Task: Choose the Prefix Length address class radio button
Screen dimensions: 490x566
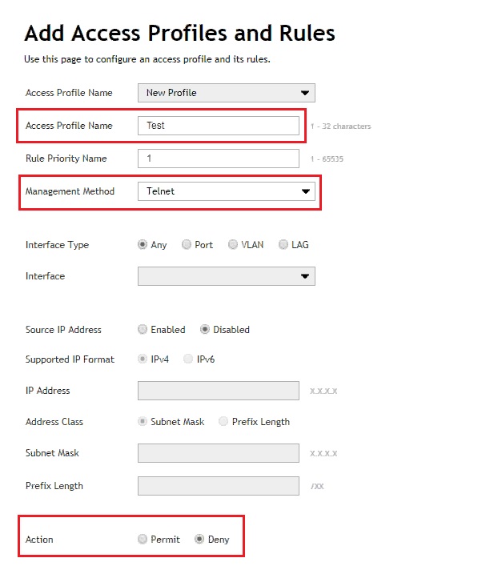Action: (223, 422)
